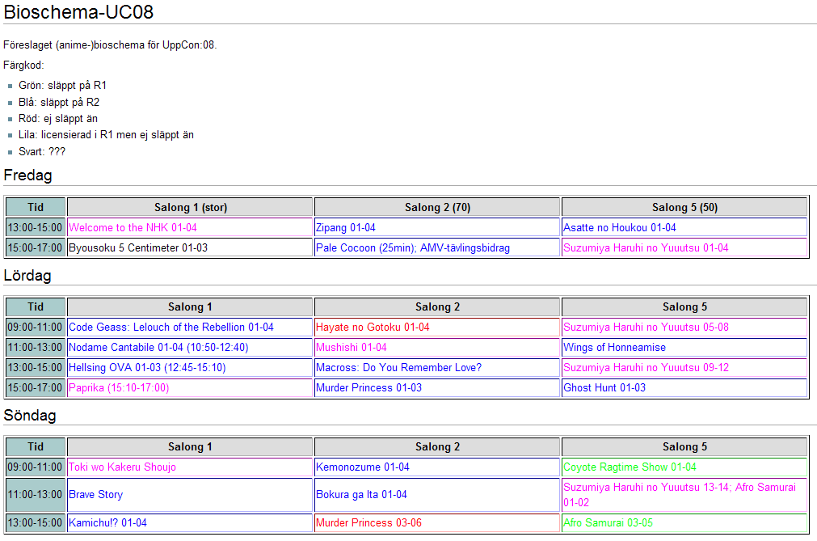The height and width of the screenshot is (541, 817).
Task: Click "Suzumiya Haruhi no Yuuutsu 05-08" cell
Action: (x=684, y=327)
